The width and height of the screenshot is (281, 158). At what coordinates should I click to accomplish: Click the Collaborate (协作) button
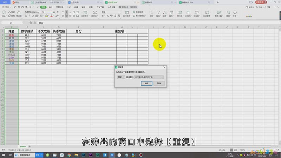click(259, 7)
